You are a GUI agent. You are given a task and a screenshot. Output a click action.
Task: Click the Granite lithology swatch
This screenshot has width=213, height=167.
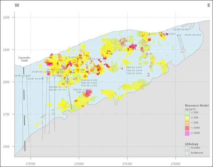pyautogui.click(x=187, y=148)
